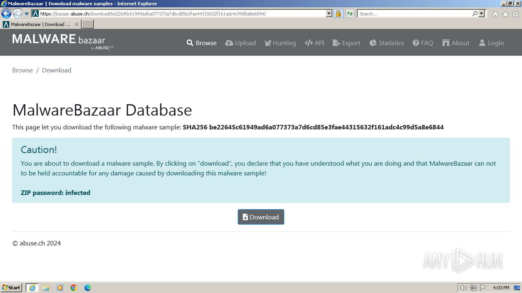This screenshot has width=522, height=293.
Task: Open the Statistics nav item
Action: (x=387, y=43)
